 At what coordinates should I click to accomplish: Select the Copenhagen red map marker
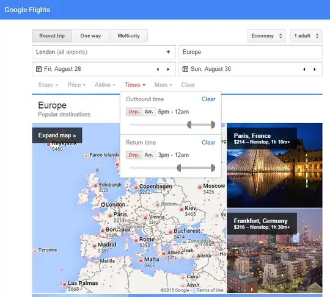click(136, 187)
